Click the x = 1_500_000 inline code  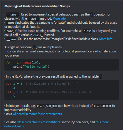(x=47, y=106)
